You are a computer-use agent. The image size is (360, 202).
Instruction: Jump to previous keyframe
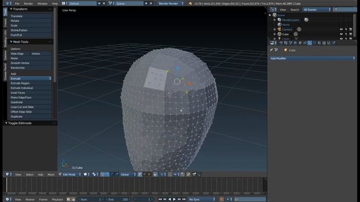(x=165, y=199)
